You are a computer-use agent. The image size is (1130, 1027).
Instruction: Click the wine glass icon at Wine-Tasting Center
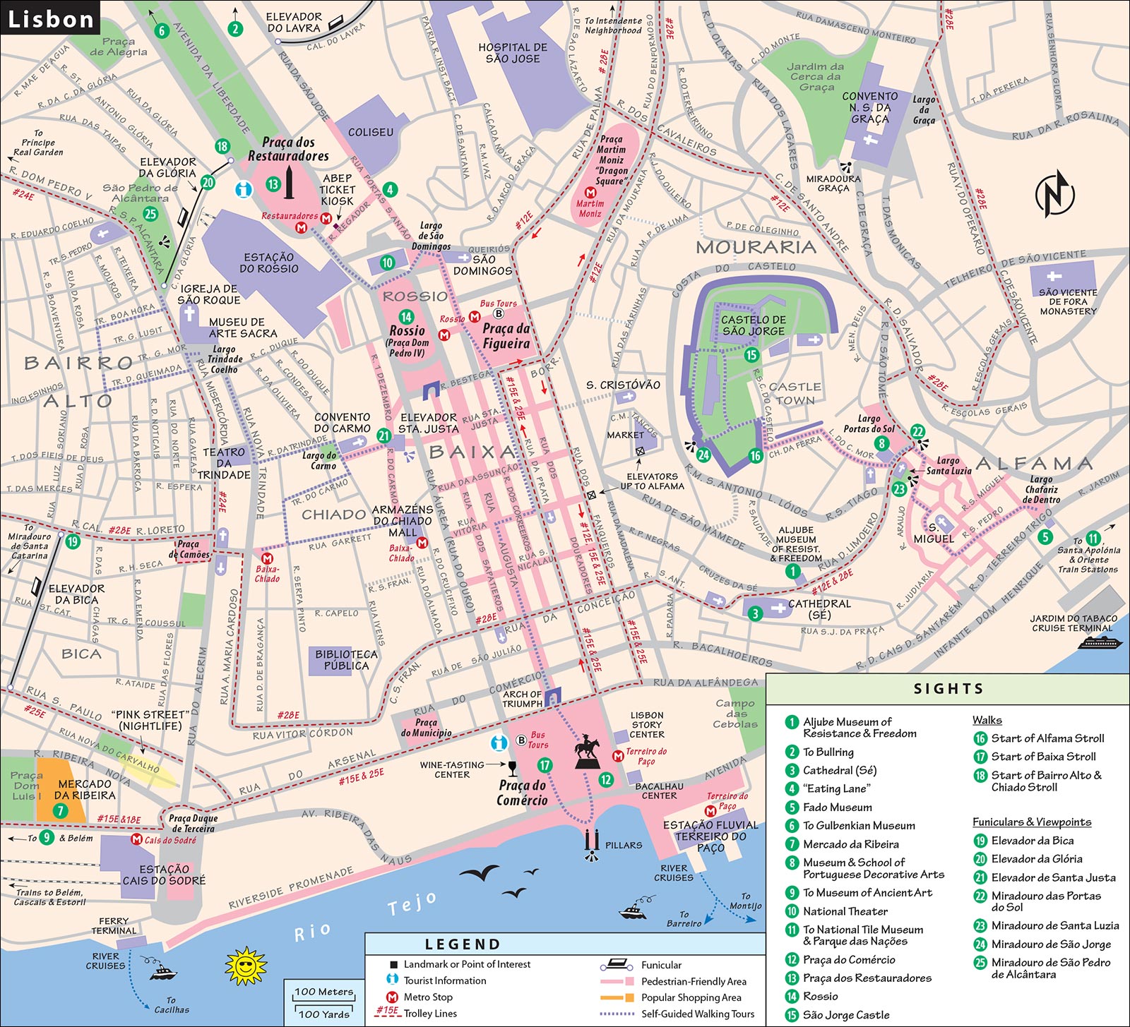click(513, 767)
